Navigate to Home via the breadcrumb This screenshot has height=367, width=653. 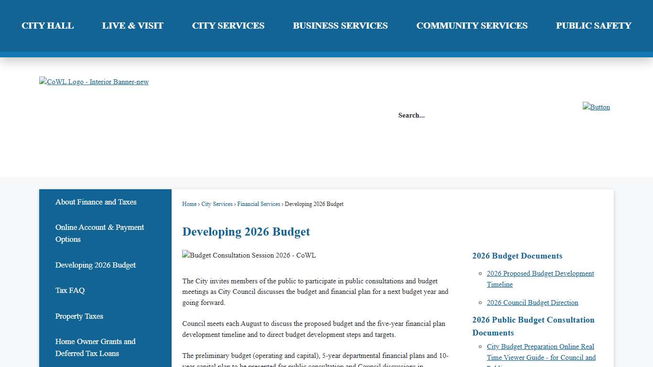coord(189,204)
